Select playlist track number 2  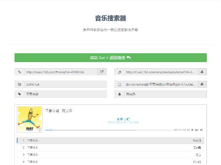point(110,148)
